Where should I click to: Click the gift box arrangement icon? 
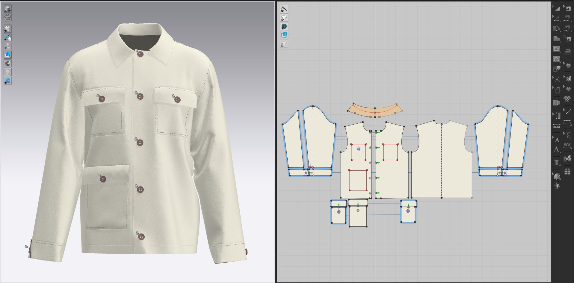tap(567, 172)
